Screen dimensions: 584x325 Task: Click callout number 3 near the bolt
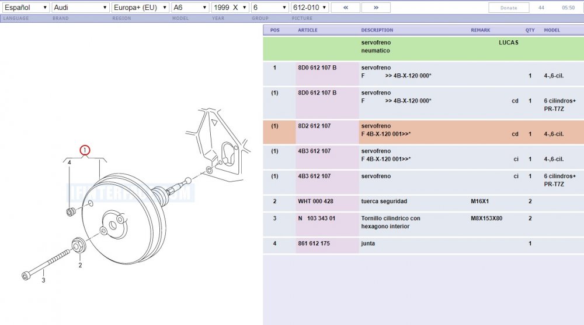(x=43, y=280)
